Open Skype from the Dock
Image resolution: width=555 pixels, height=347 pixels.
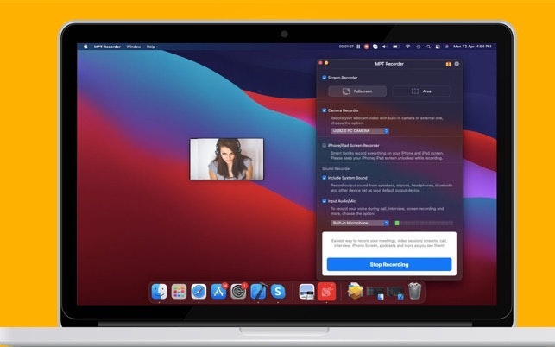pos(278,292)
